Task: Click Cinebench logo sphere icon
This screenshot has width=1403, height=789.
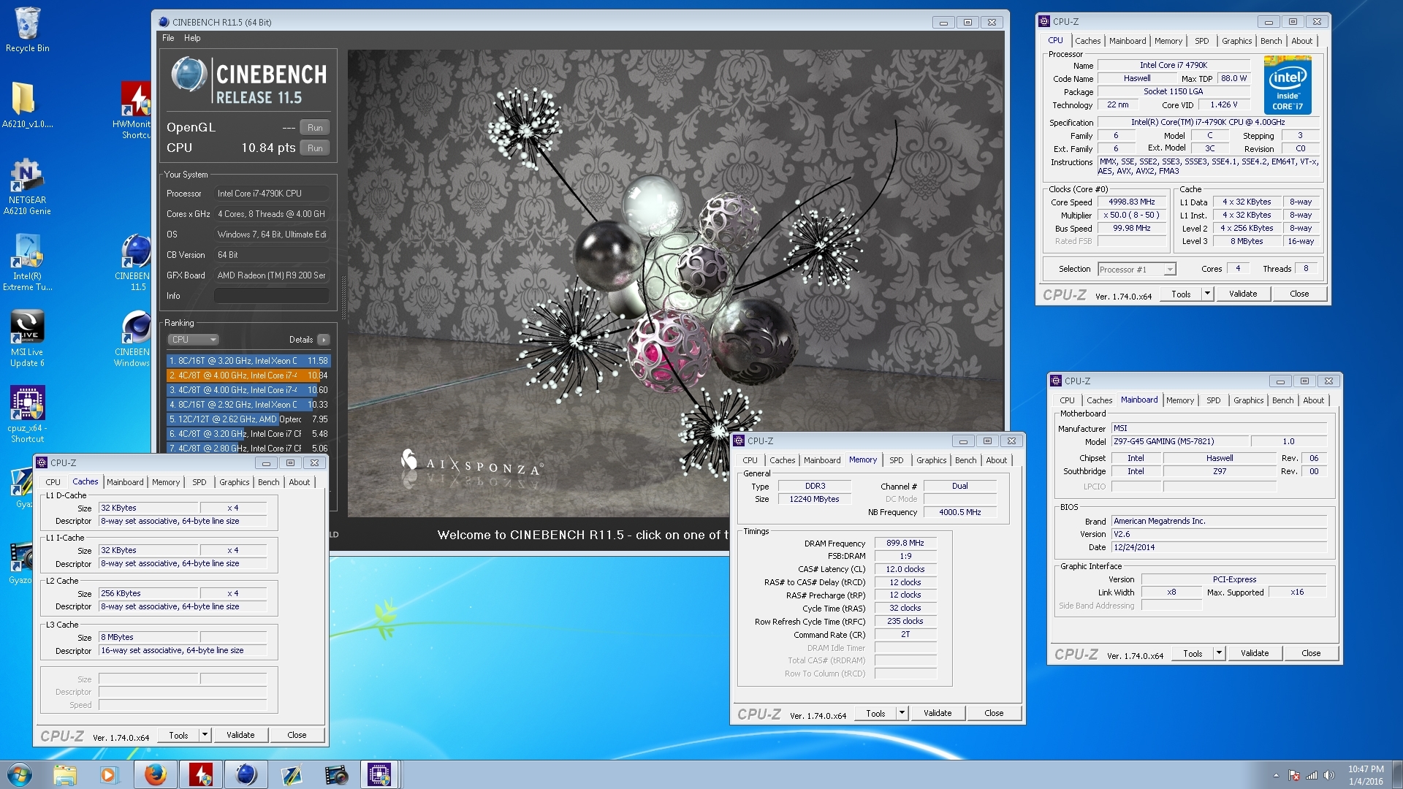Action: click(189, 75)
